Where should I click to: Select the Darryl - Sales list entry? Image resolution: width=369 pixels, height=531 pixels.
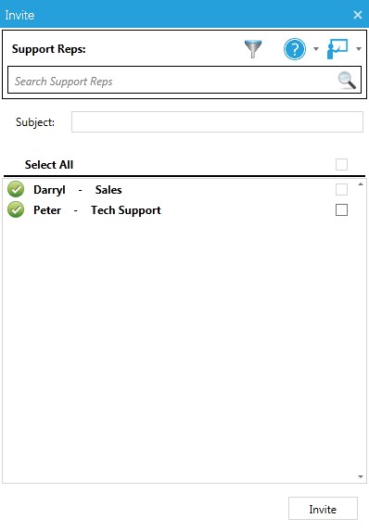(178, 190)
